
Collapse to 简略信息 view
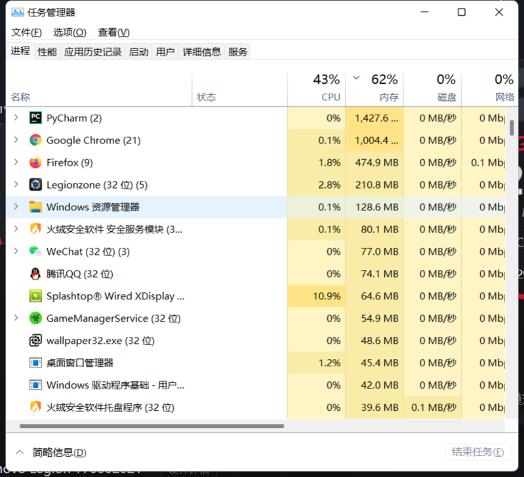pos(51,452)
